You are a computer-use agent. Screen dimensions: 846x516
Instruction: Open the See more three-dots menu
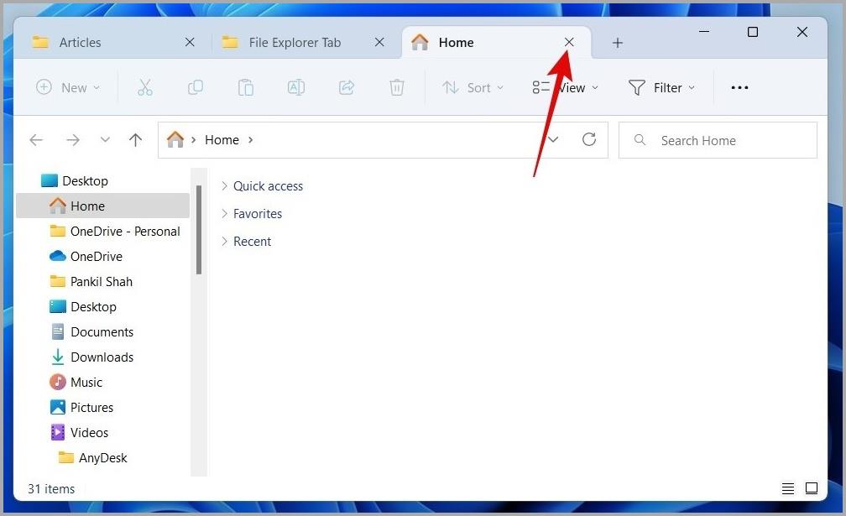click(739, 87)
